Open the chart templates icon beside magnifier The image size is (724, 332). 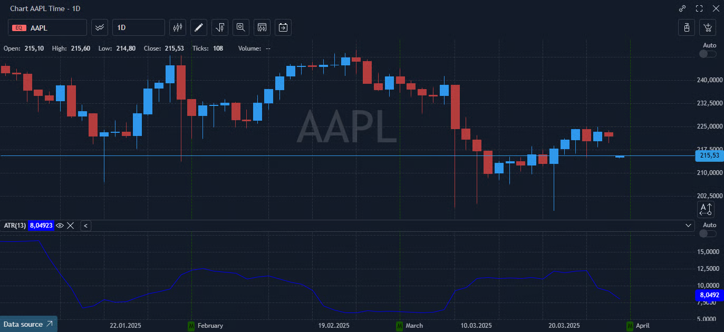click(262, 27)
